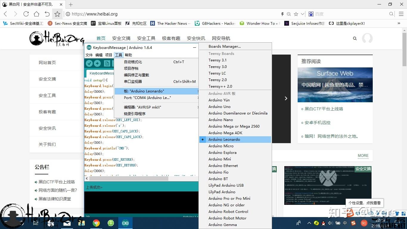Screen dimensions: 407x229
Task: Click the lightning speed-mode icon in address bar
Action: click(282, 14)
